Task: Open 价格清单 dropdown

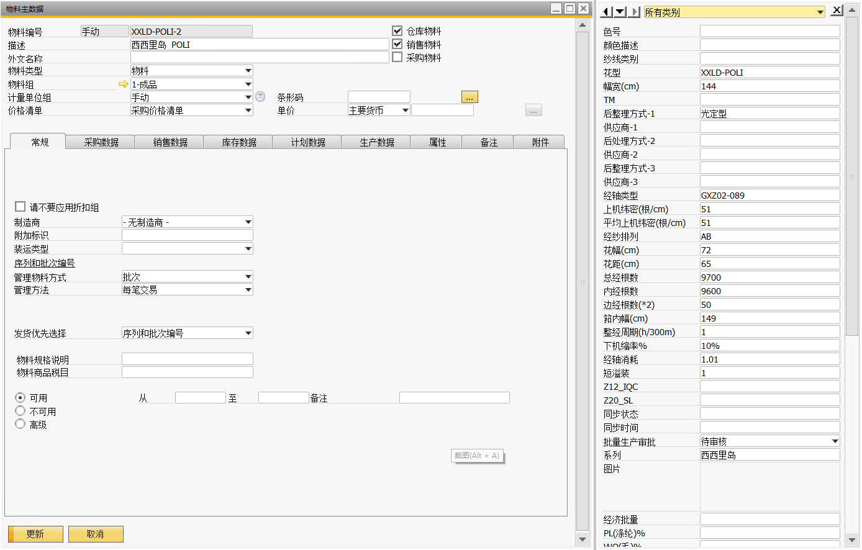Action: pyautogui.click(x=248, y=110)
